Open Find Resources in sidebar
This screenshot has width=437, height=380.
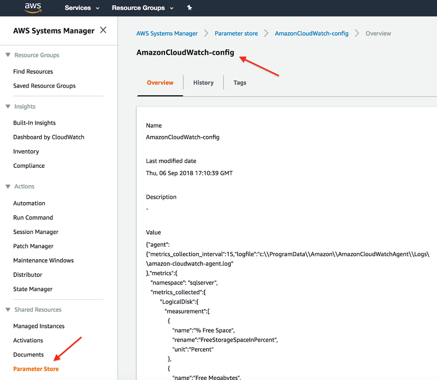tap(33, 72)
